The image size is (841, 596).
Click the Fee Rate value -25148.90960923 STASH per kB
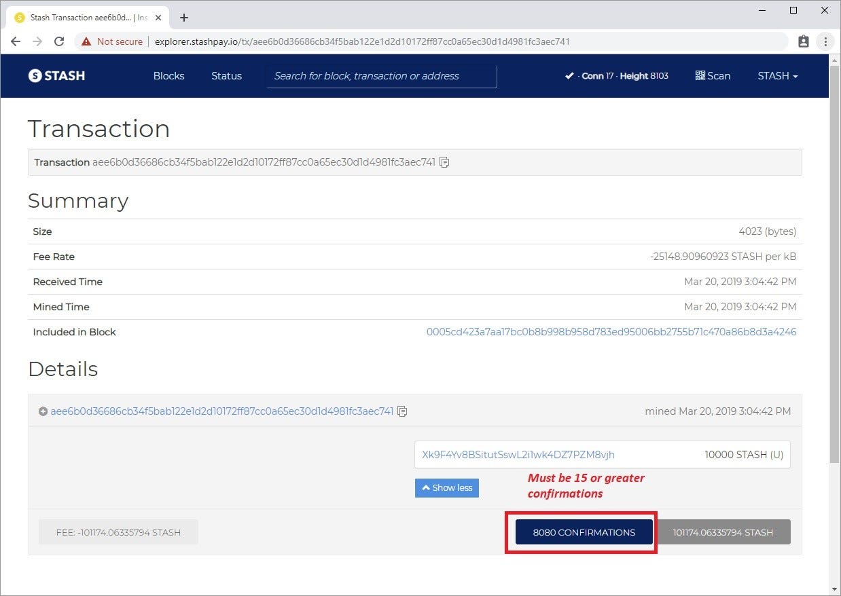click(x=723, y=257)
